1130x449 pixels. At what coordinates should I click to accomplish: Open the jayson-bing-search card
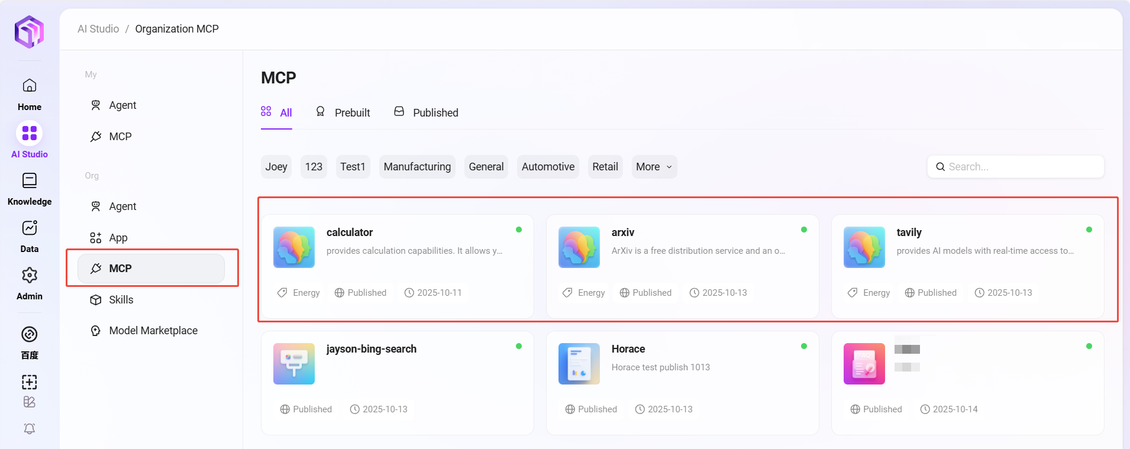(397, 379)
